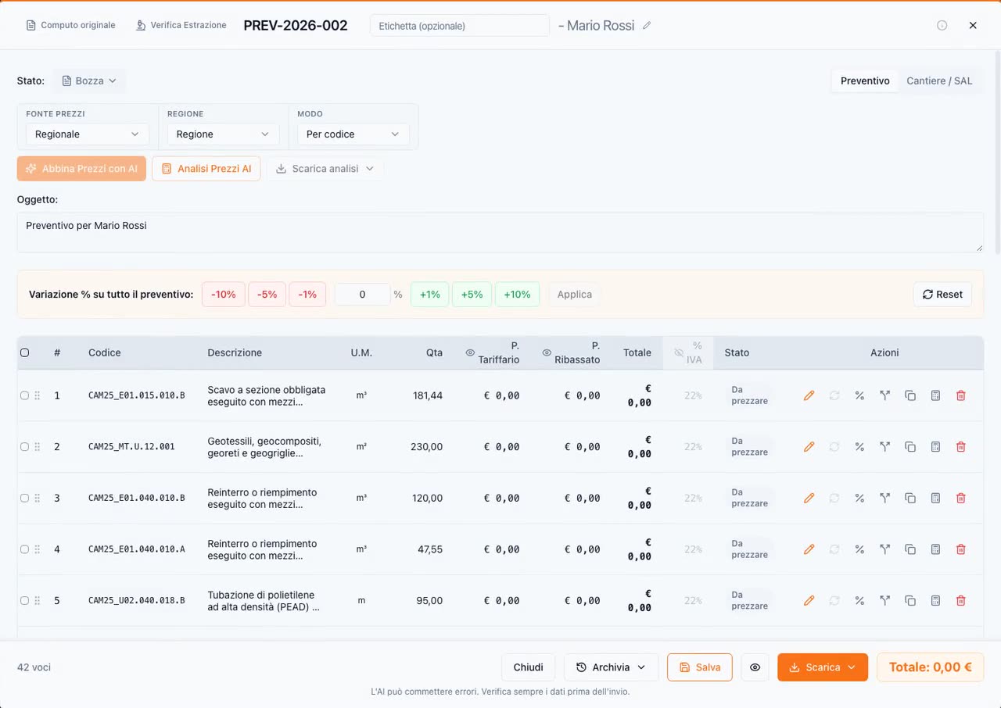
Task: Click the info icon in the header
Action: pyautogui.click(x=942, y=25)
